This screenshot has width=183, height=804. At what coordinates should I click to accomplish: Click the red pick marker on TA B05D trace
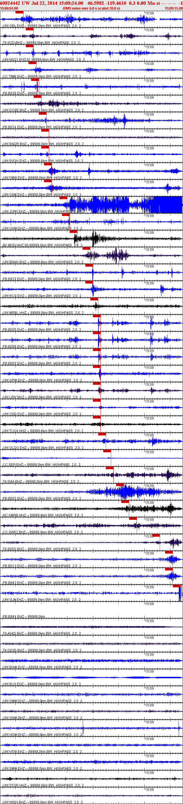[156, 535]
